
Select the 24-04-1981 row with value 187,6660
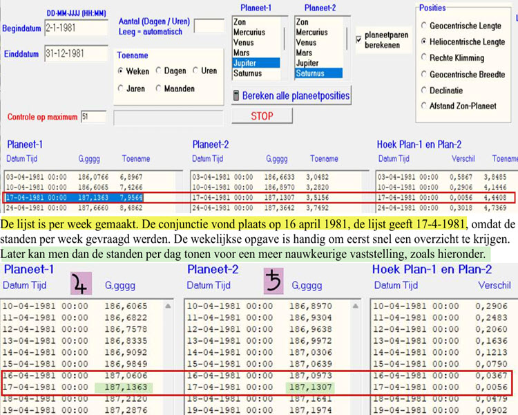coord(75,207)
